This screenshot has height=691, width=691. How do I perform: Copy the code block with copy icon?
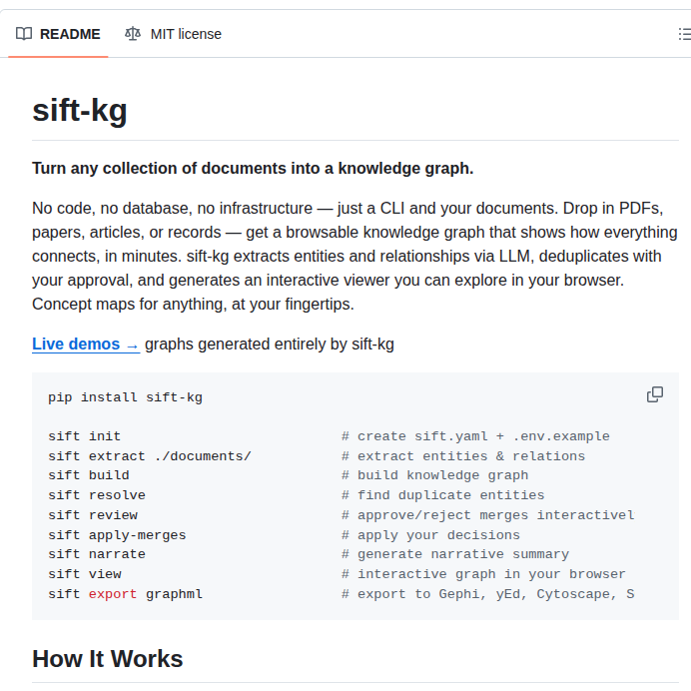pyautogui.click(x=655, y=394)
